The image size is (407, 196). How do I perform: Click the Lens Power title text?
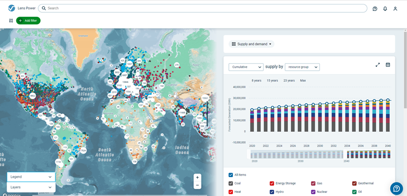click(x=26, y=8)
